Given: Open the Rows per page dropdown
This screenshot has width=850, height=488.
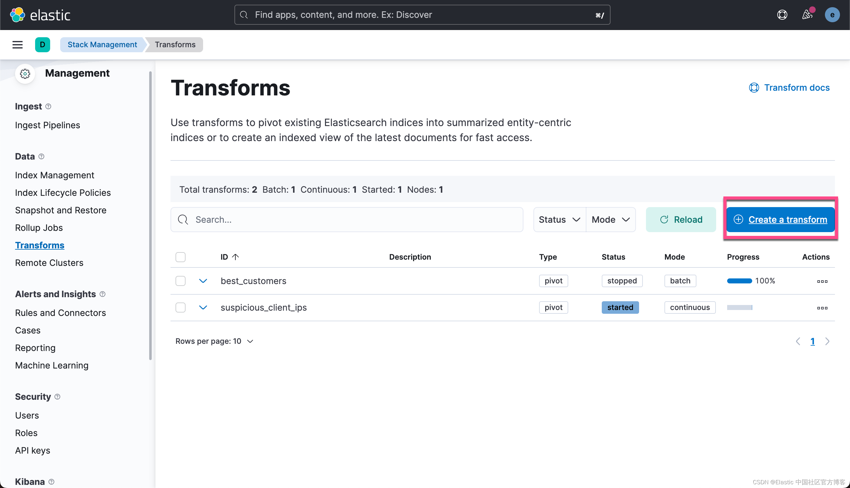Looking at the screenshot, I should pyautogui.click(x=214, y=341).
